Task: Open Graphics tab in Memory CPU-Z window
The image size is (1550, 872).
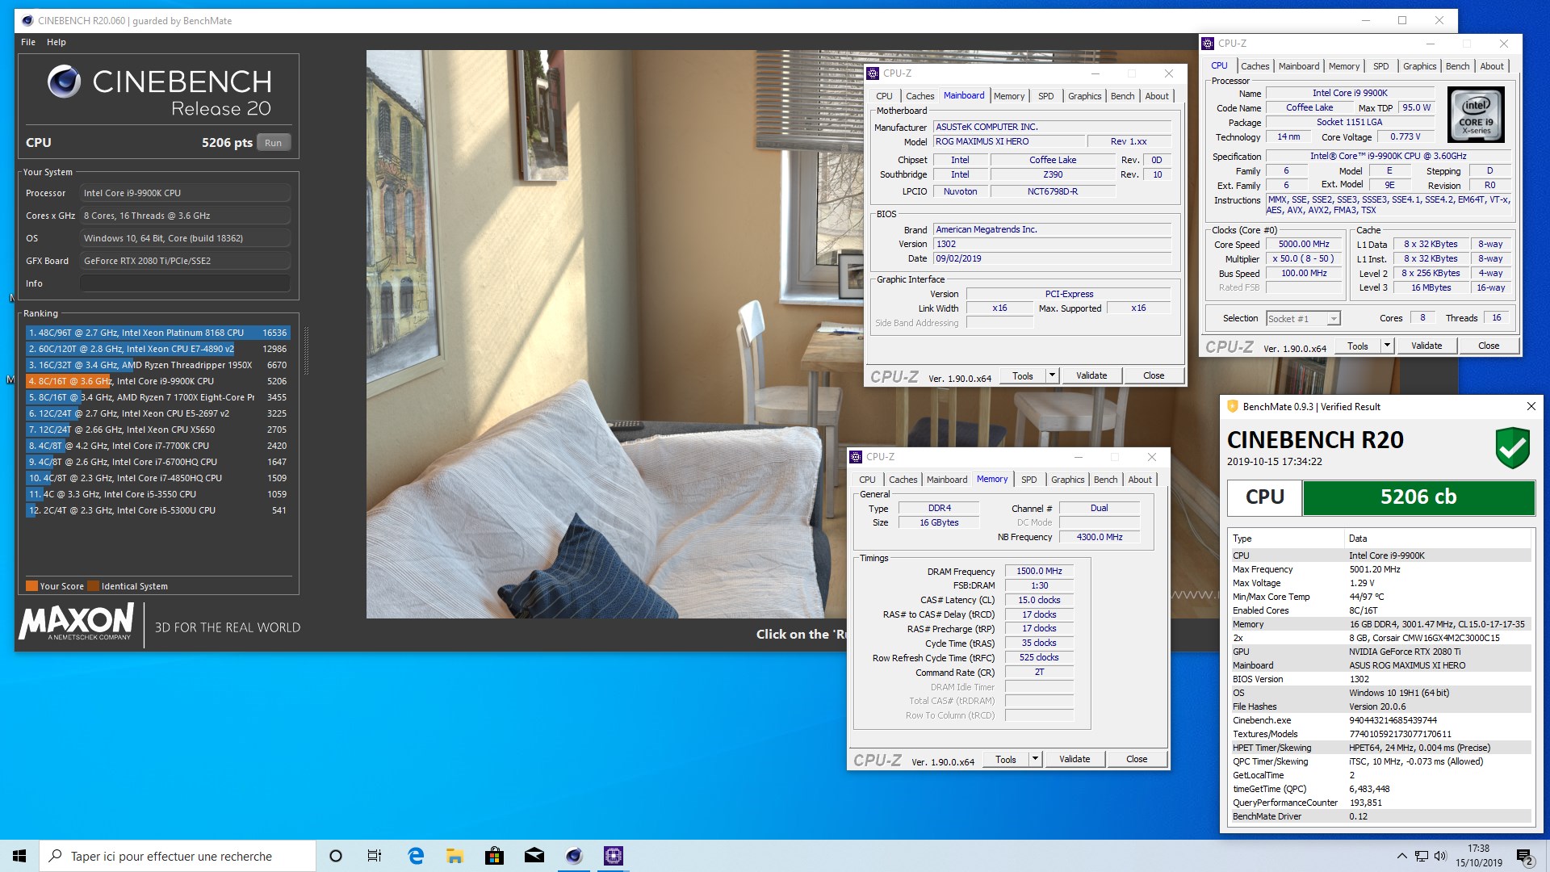Action: (x=1067, y=480)
